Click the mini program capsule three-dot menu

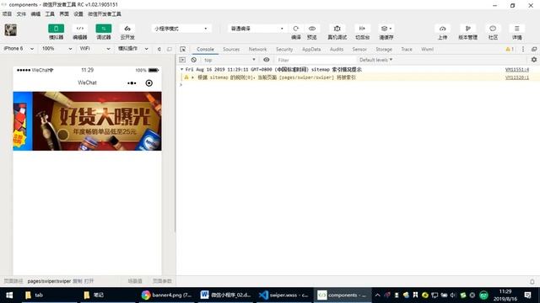click(x=132, y=83)
